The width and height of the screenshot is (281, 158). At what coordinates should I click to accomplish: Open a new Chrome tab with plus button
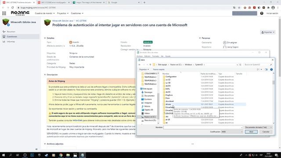click(144, 3)
